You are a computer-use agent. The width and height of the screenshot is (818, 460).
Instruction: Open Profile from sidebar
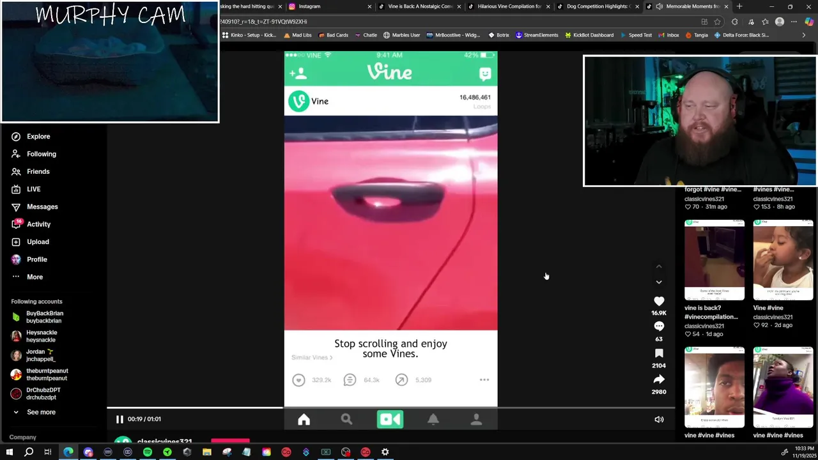[29, 259]
